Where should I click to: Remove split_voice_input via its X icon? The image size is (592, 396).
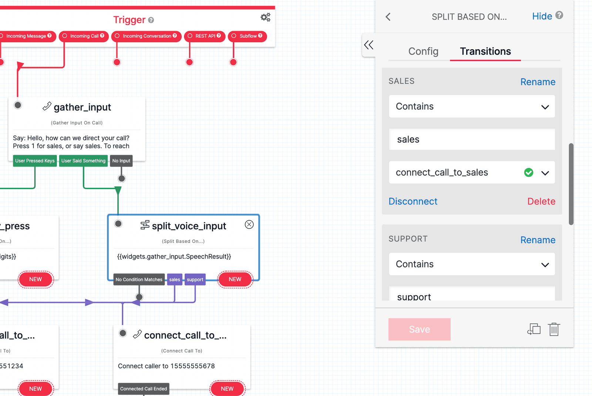click(x=249, y=224)
